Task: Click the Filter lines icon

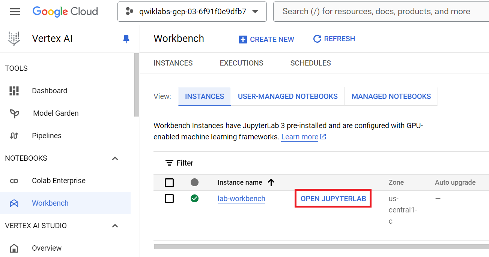Action: tap(170, 163)
